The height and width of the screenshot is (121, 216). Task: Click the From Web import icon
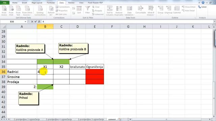[11, 11]
